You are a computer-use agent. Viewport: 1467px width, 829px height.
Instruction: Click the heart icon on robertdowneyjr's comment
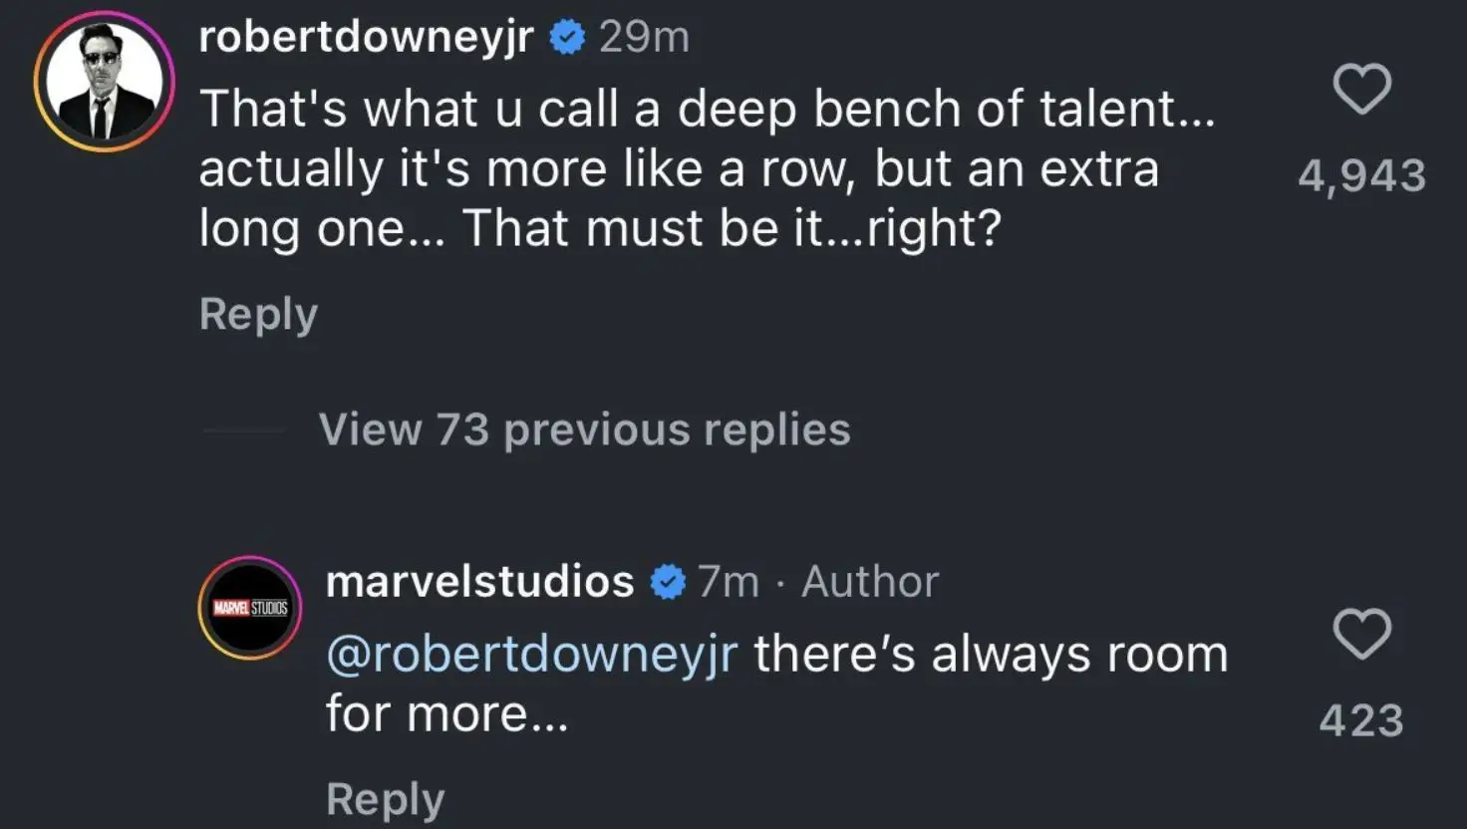click(x=1363, y=88)
